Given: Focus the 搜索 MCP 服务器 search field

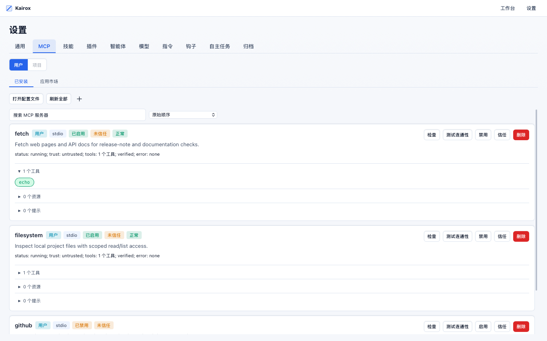Looking at the screenshot, I should [x=77, y=115].
